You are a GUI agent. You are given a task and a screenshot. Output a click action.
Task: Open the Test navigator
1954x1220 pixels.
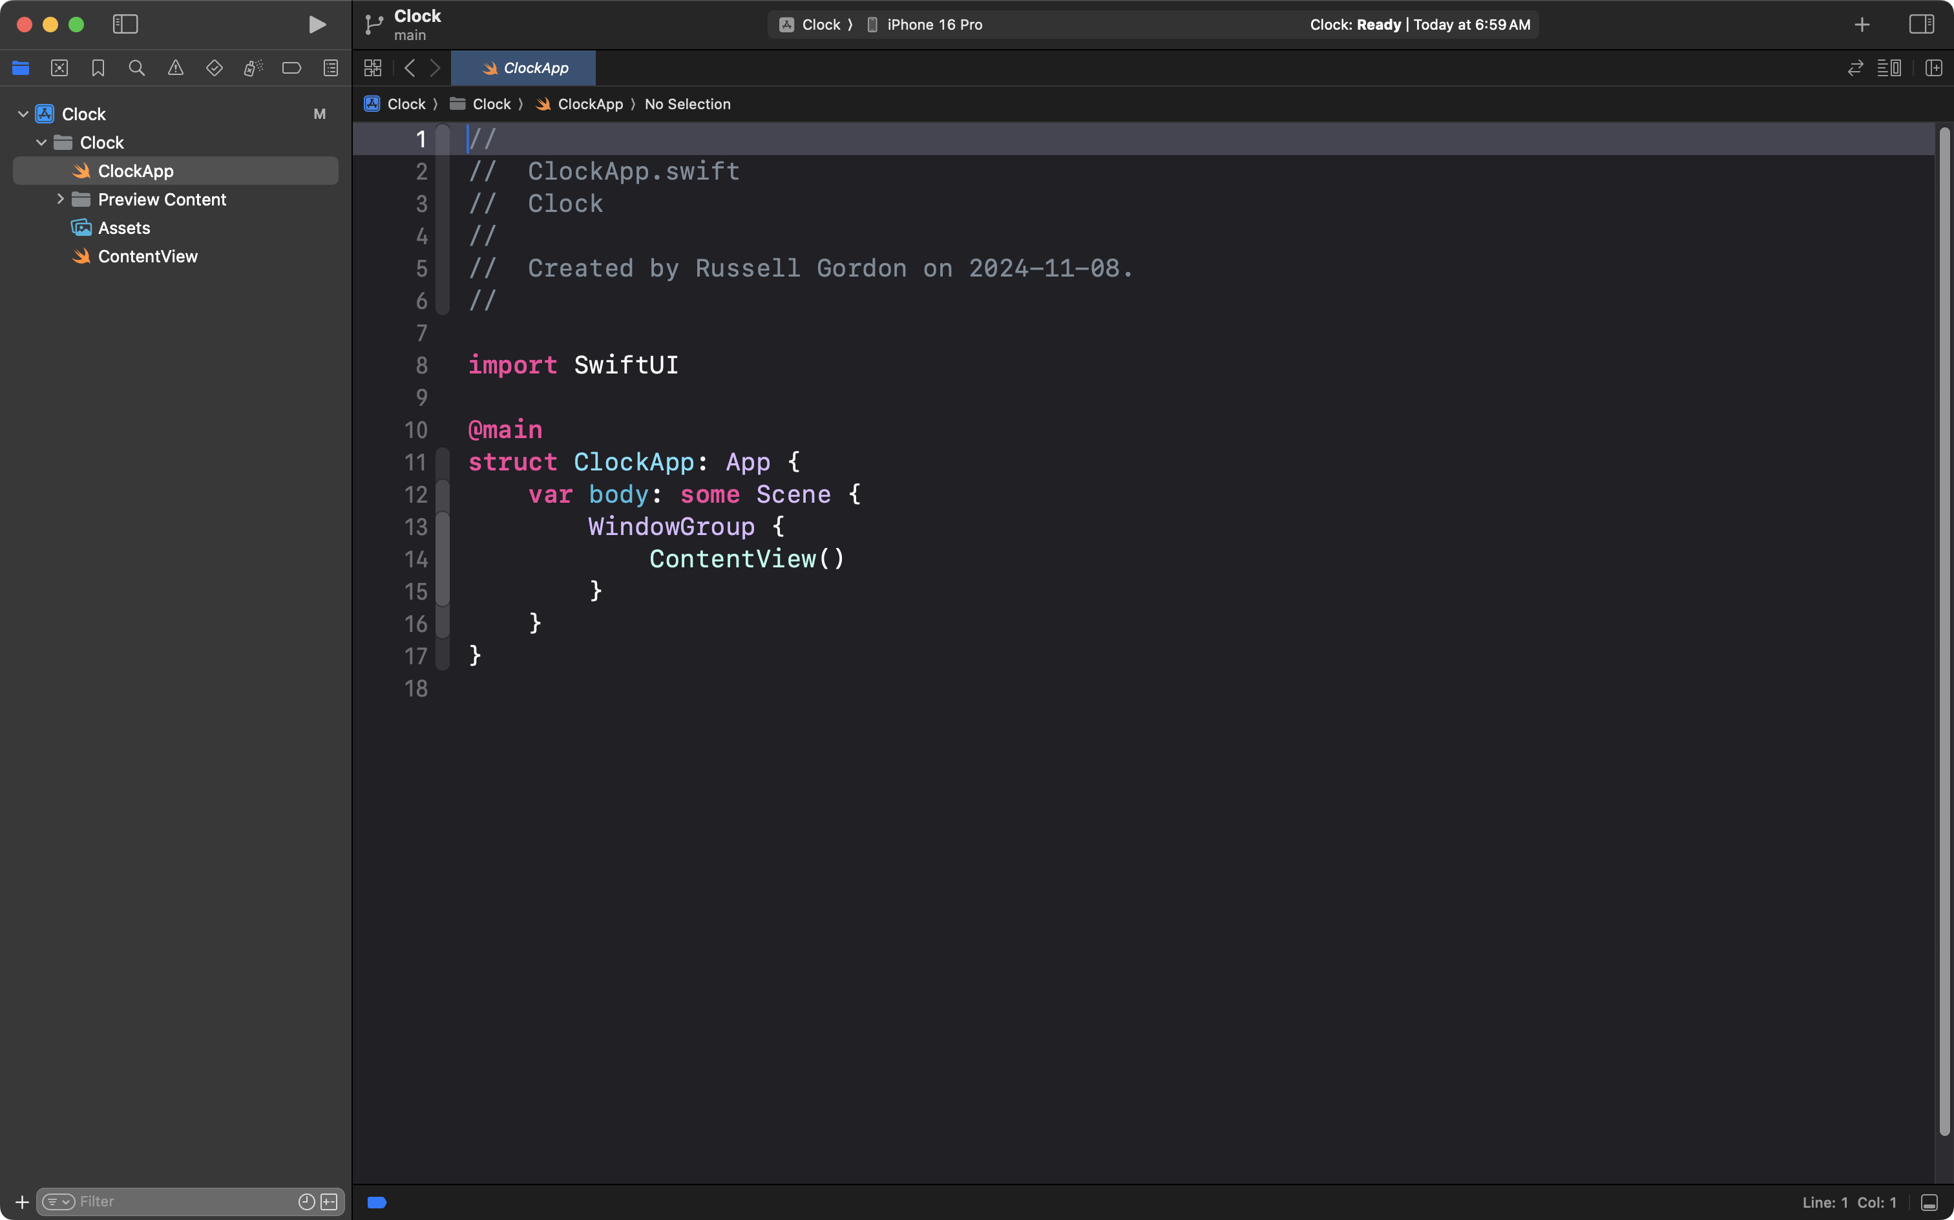point(214,68)
